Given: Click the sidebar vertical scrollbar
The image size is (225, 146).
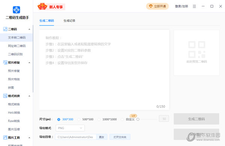Looking at the screenshot, I should (x=33, y=59).
